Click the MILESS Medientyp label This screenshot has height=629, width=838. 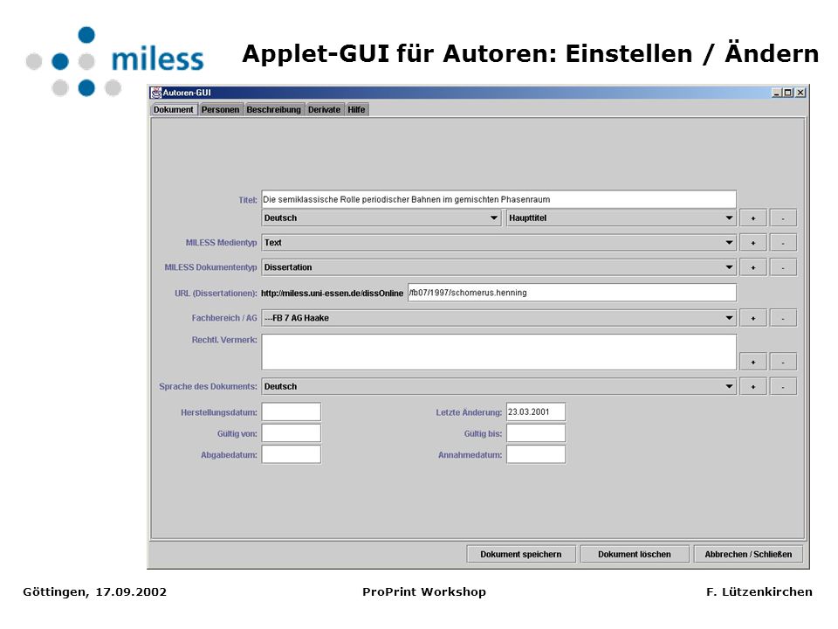pos(221,243)
